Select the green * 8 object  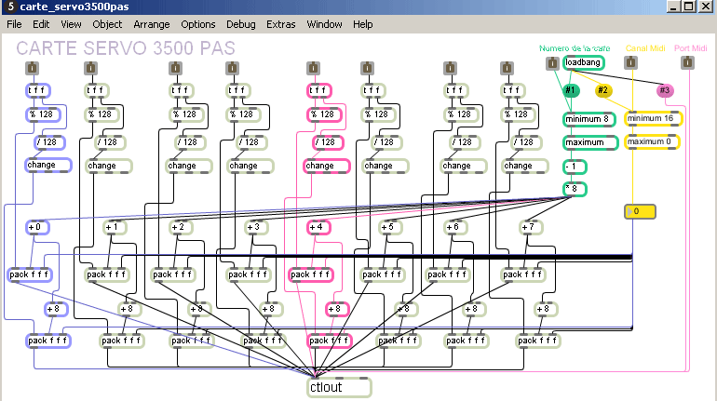click(575, 189)
